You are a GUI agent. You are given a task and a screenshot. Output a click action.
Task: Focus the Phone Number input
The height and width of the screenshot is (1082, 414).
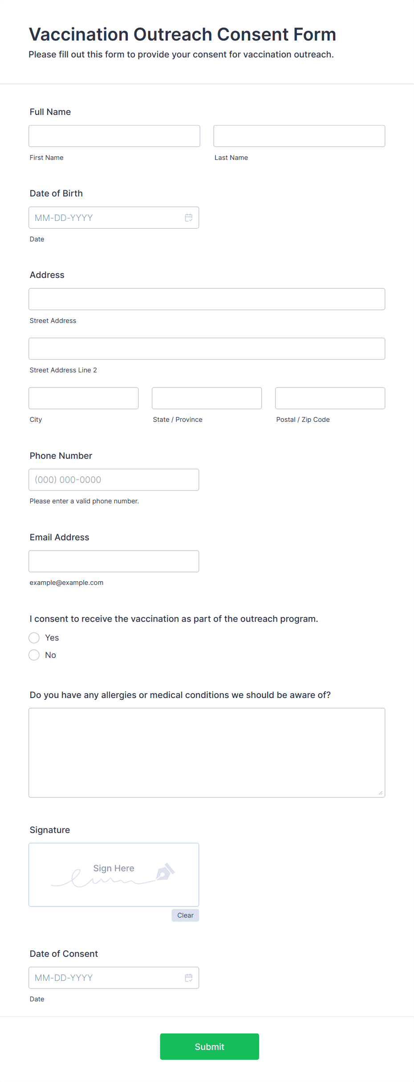[x=114, y=479]
